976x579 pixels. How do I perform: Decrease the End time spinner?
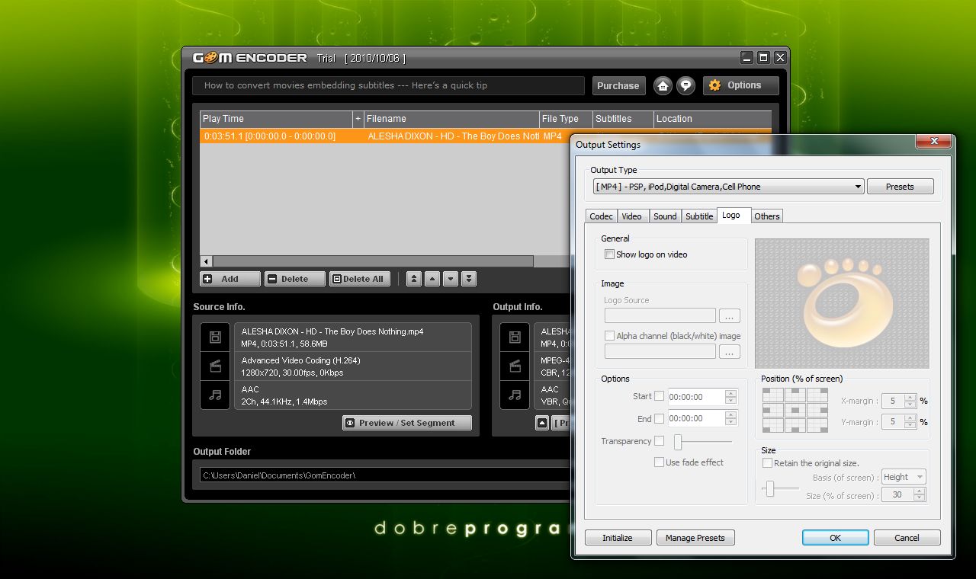click(x=730, y=422)
